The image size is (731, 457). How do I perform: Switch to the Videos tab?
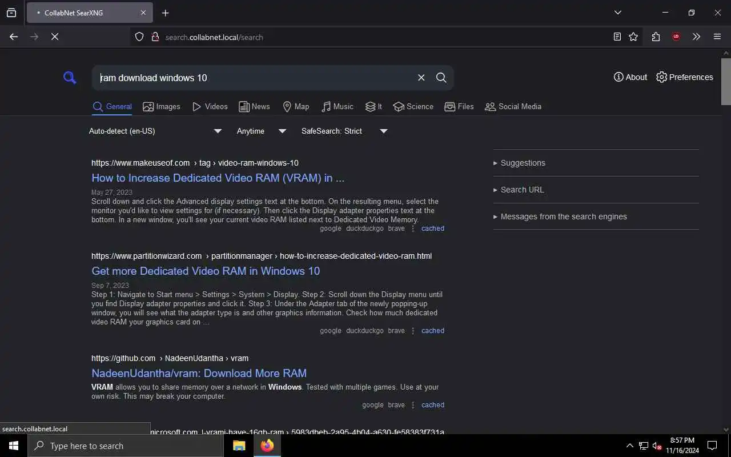210,106
